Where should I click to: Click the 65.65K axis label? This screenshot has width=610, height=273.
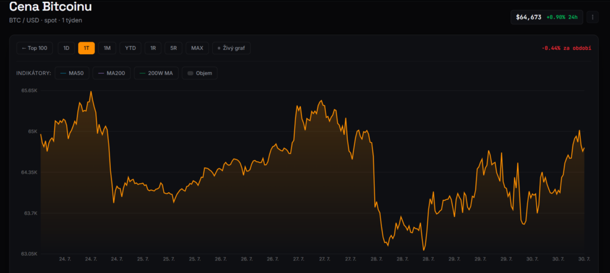click(29, 90)
